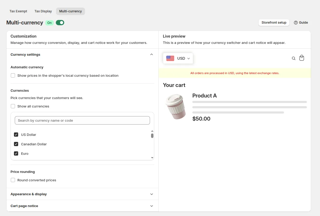Open the shopping bag cart icon

pos(302,58)
